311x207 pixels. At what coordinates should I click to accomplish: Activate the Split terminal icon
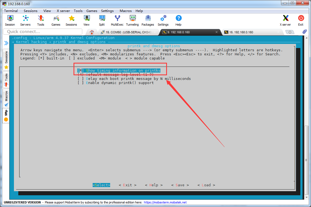click(x=102, y=20)
